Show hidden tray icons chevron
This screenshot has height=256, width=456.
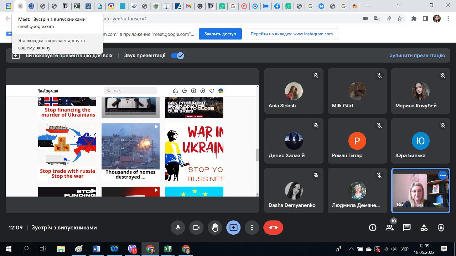[352, 249]
